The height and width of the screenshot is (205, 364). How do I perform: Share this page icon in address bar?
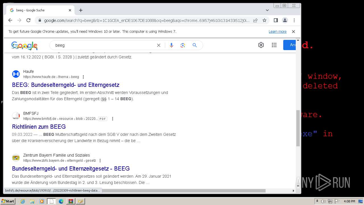coord(255,20)
